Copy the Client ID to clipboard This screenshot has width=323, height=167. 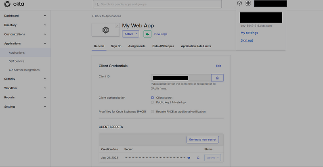217,78
